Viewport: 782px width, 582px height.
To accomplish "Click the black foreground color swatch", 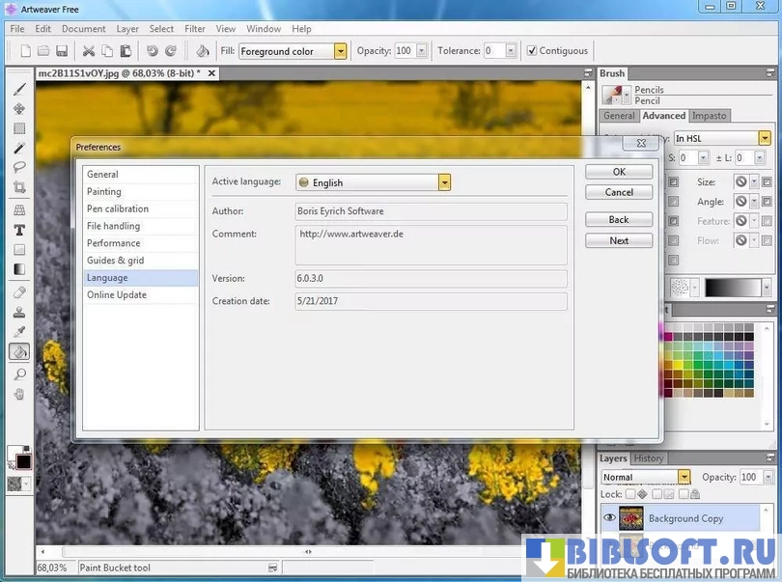I will click(x=23, y=461).
